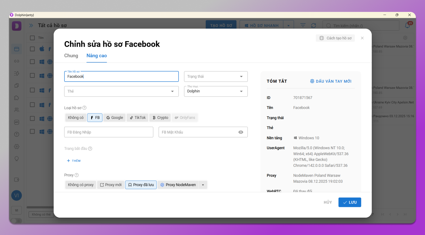Select the FB profile type
Screen dimensions: 425x235
click(x=95, y=118)
